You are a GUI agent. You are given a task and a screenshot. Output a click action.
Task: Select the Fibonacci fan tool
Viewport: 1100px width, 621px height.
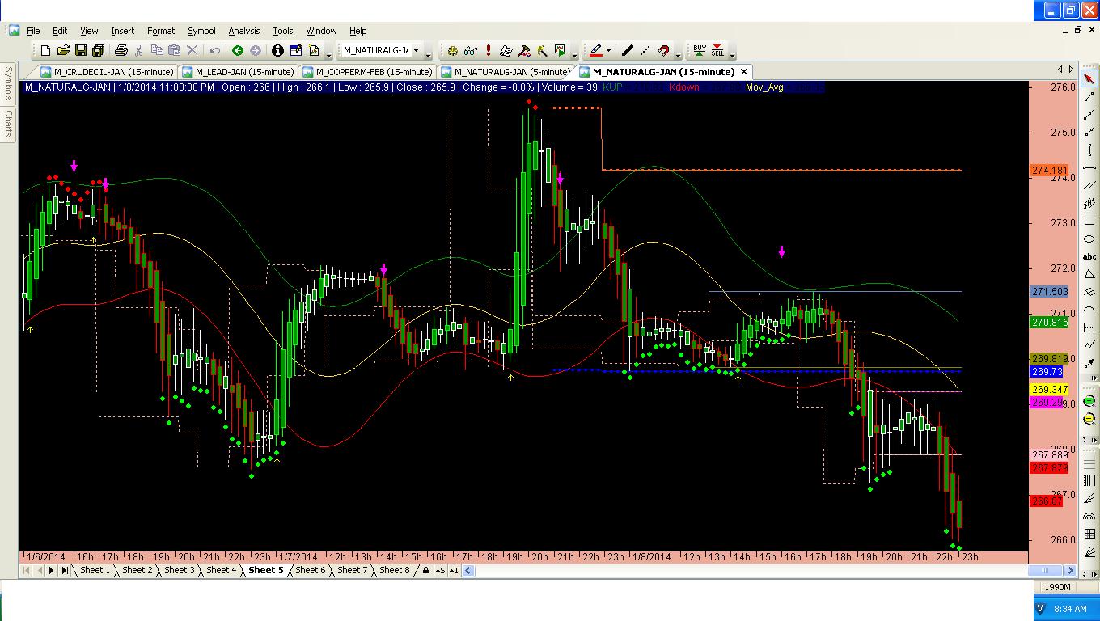pos(1089,498)
